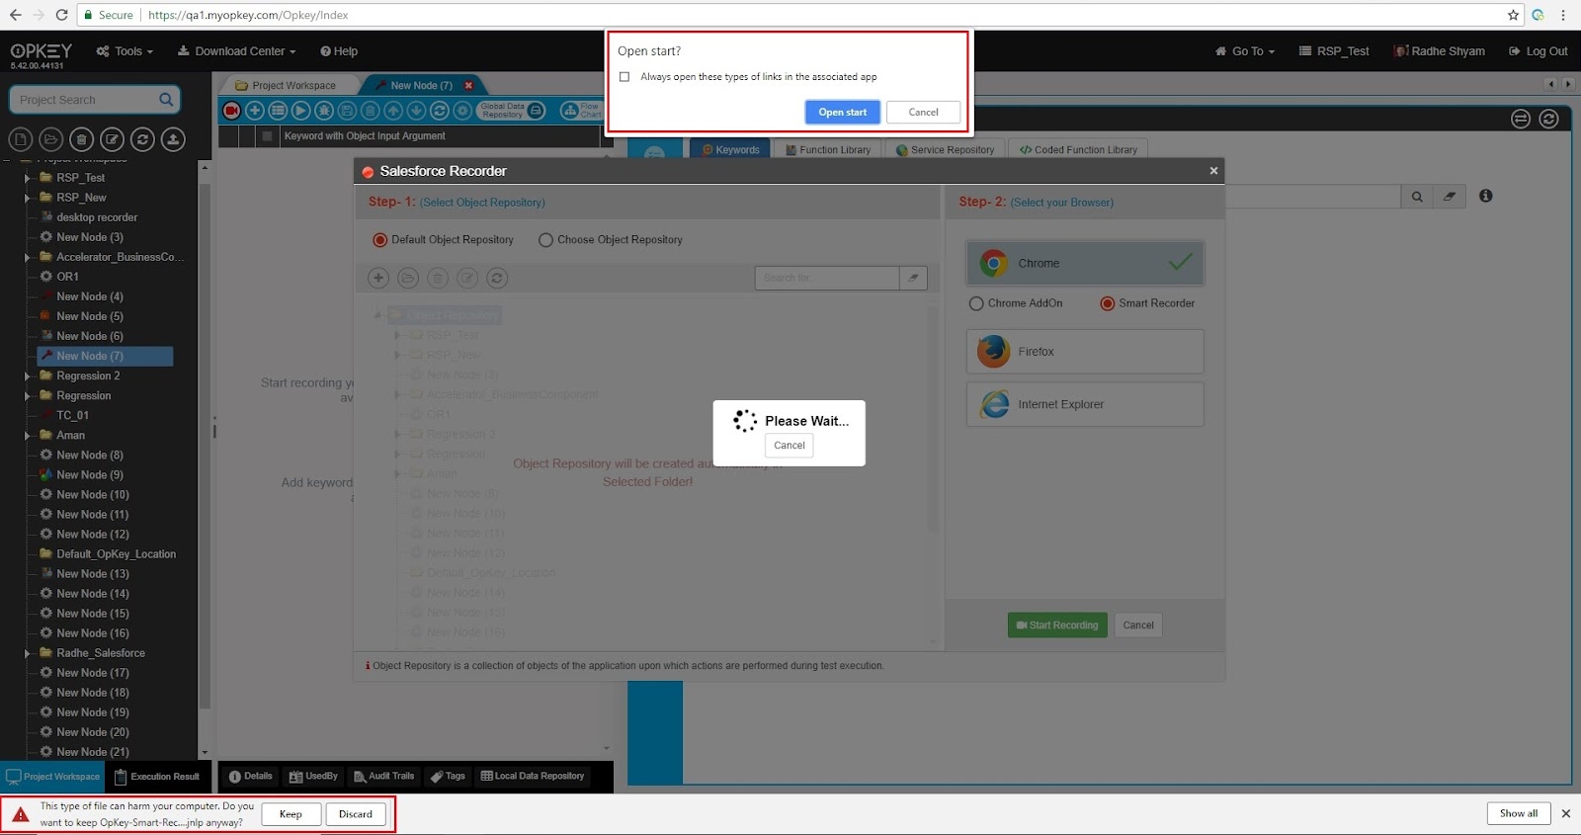This screenshot has height=835, width=1581.
Task: Click the open folder icon under Project Search
Action: (x=51, y=139)
